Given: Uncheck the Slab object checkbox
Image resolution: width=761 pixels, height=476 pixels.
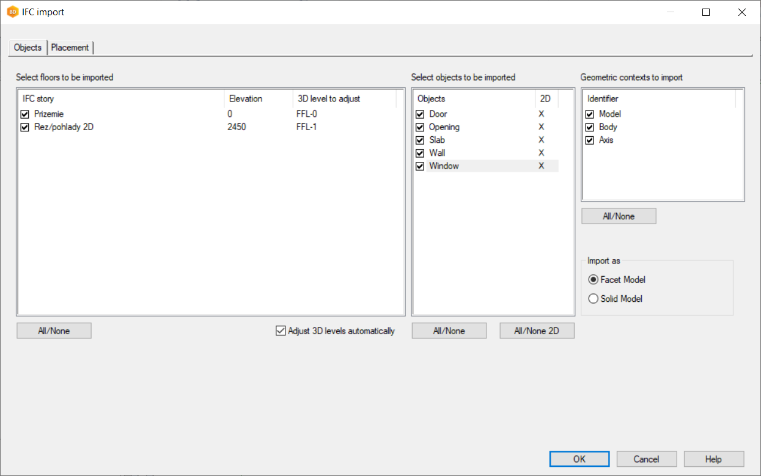Looking at the screenshot, I should click(x=420, y=141).
